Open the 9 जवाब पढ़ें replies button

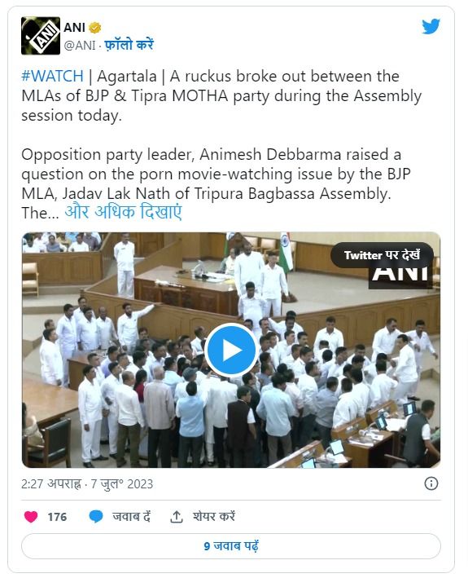point(231,546)
